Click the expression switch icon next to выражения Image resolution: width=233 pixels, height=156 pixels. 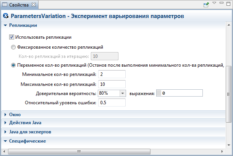159,94
